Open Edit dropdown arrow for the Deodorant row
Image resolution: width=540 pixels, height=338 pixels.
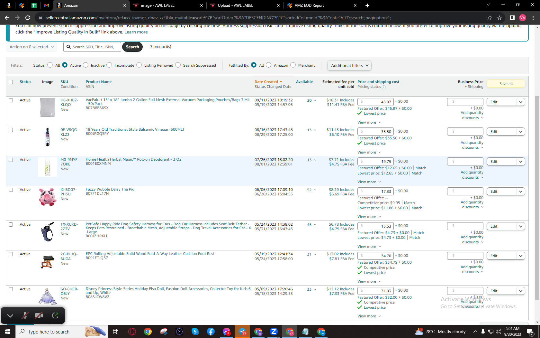[521, 162]
